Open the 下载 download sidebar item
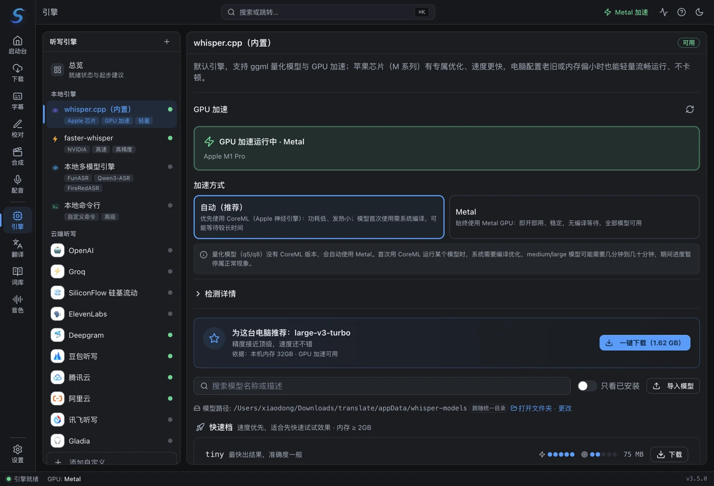The width and height of the screenshot is (714, 486). pos(17,73)
